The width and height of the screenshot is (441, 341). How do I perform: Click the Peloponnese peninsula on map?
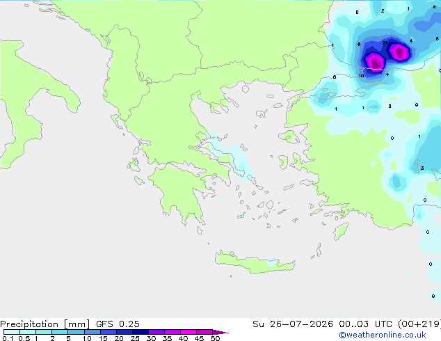pyautogui.click(x=180, y=193)
